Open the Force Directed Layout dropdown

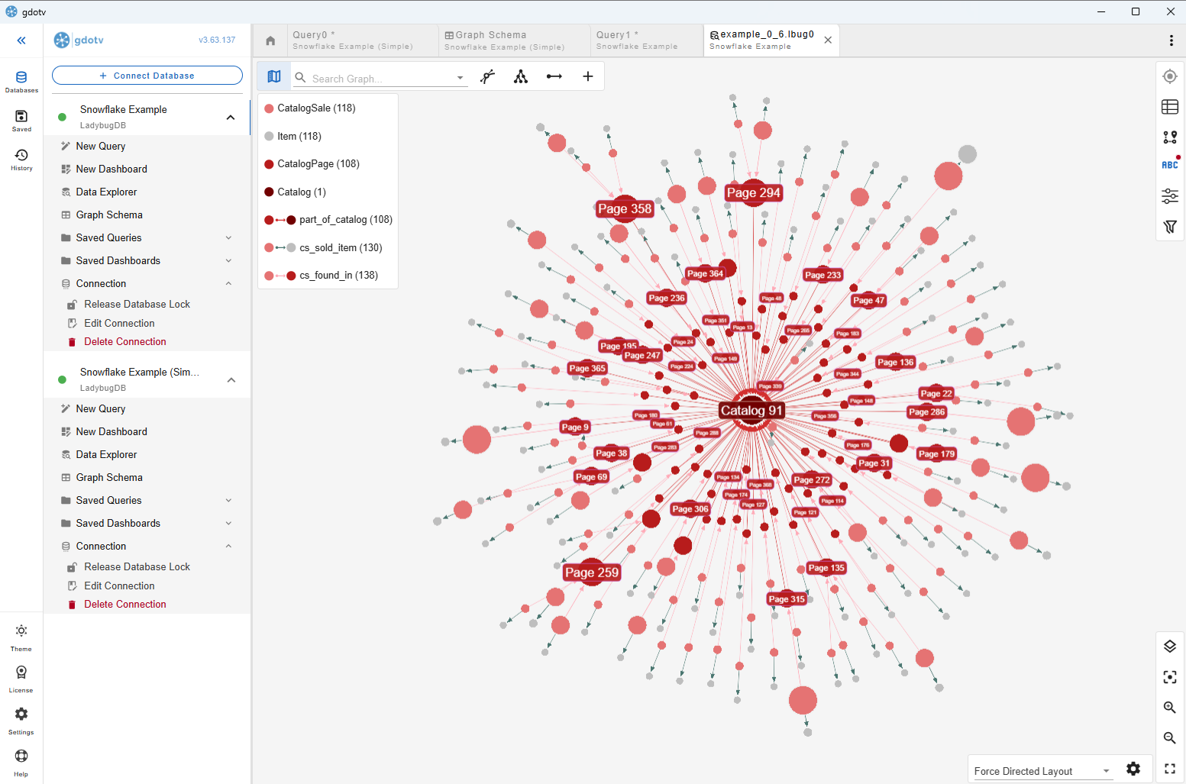pyautogui.click(x=1042, y=771)
